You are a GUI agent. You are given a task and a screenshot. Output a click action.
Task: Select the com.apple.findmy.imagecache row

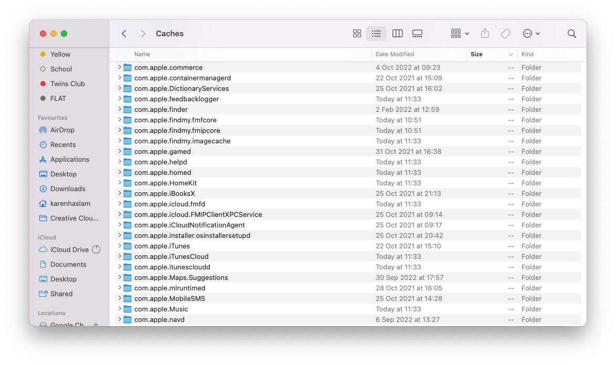(x=348, y=141)
